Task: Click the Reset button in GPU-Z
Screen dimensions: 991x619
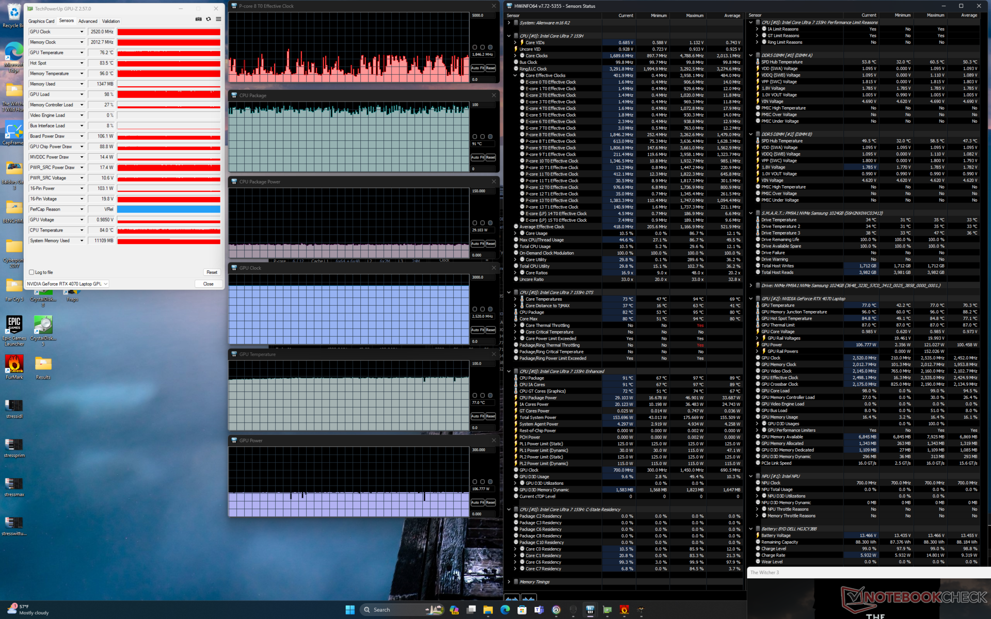Action: pos(212,272)
